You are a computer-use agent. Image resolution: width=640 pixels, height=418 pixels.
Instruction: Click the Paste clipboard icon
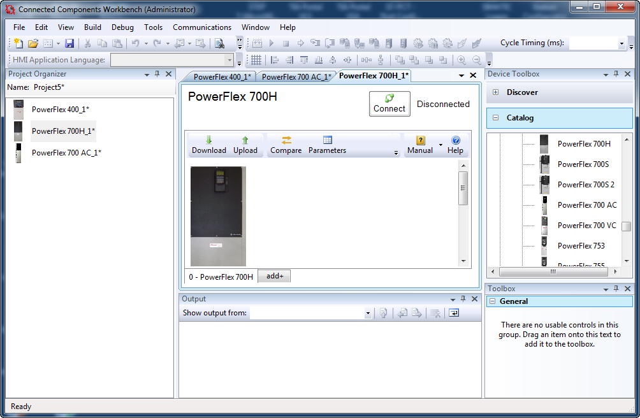click(x=117, y=43)
